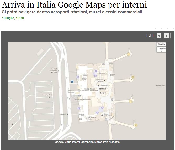
Task: Go to the previous gallery image
Action: pos(159,36)
